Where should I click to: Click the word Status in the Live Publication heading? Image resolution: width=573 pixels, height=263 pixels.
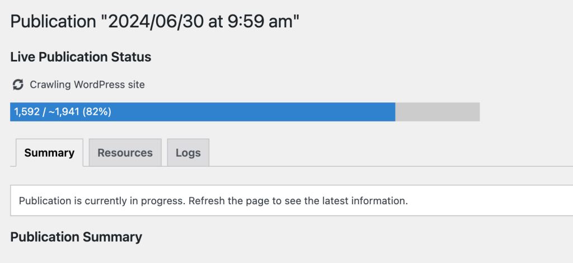[x=133, y=57]
